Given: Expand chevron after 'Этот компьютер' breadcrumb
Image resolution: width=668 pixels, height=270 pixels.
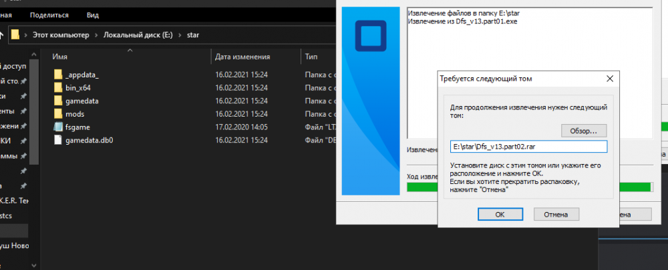Looking at the screenshot, I should (x=96, y=35).
